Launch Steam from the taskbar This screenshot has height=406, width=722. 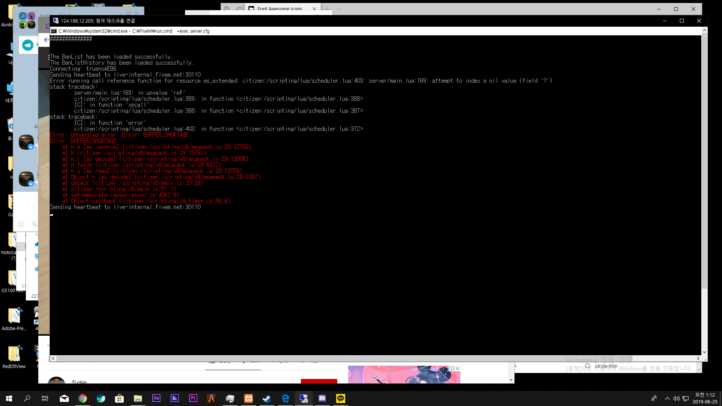(267, 398)
